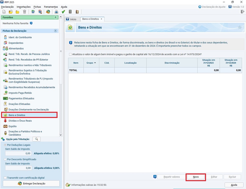
Task: Click the magnifier next to Opção pela Tributação
Action: tap(36, 139)
